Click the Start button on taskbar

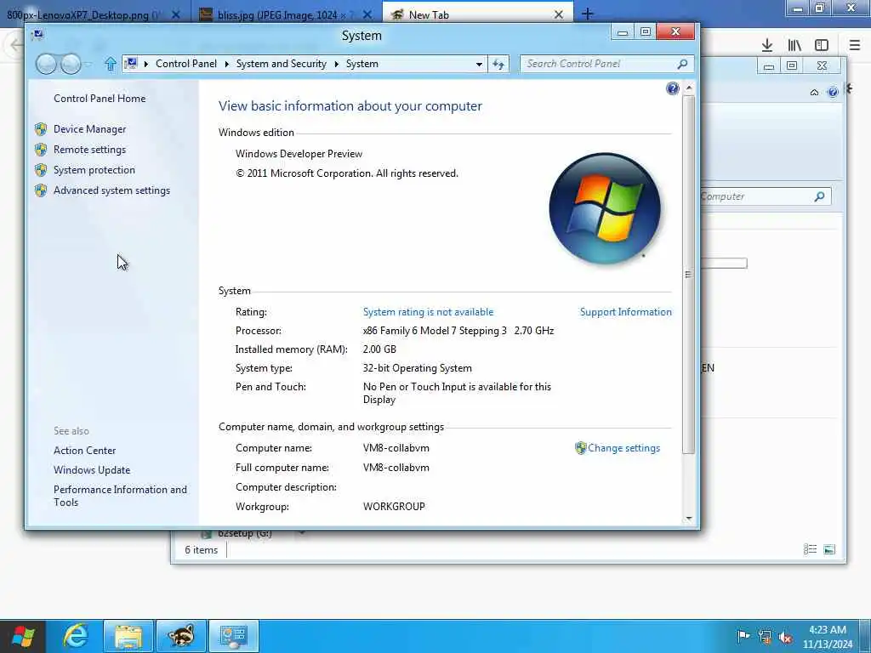click(x=23, y=636)
